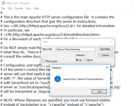Click the line "# will be interpreted as '/logs/"
The image size is (136, 106).
[25, 91]
